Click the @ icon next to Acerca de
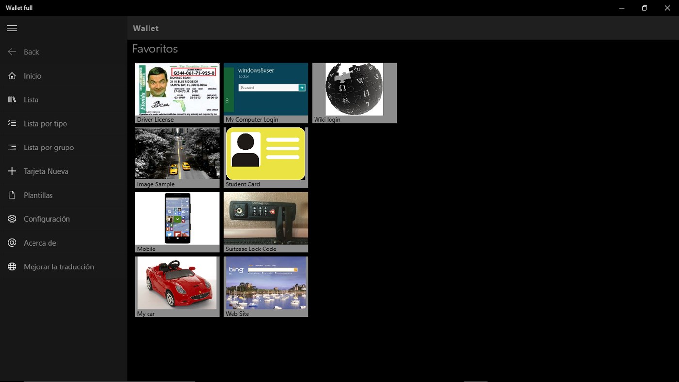Viewport: 679px width, 382px height. pos(12,242)
